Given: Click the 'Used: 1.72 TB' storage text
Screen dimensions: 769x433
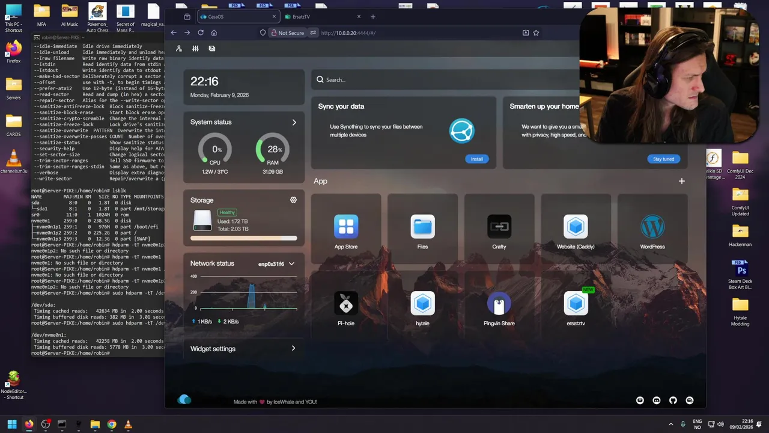Looking at the screenshot, I should pyautogui.click(x=233, y=222).
